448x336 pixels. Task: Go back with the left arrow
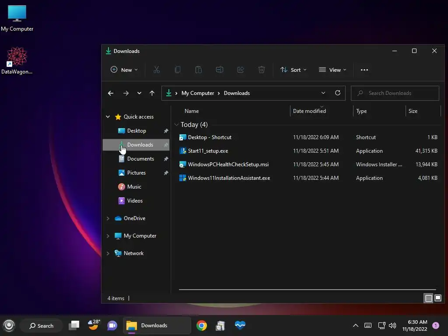(x=111, y=93)
